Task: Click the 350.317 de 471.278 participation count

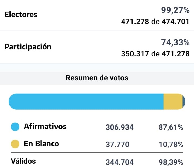Action: (x=155, y=54)
